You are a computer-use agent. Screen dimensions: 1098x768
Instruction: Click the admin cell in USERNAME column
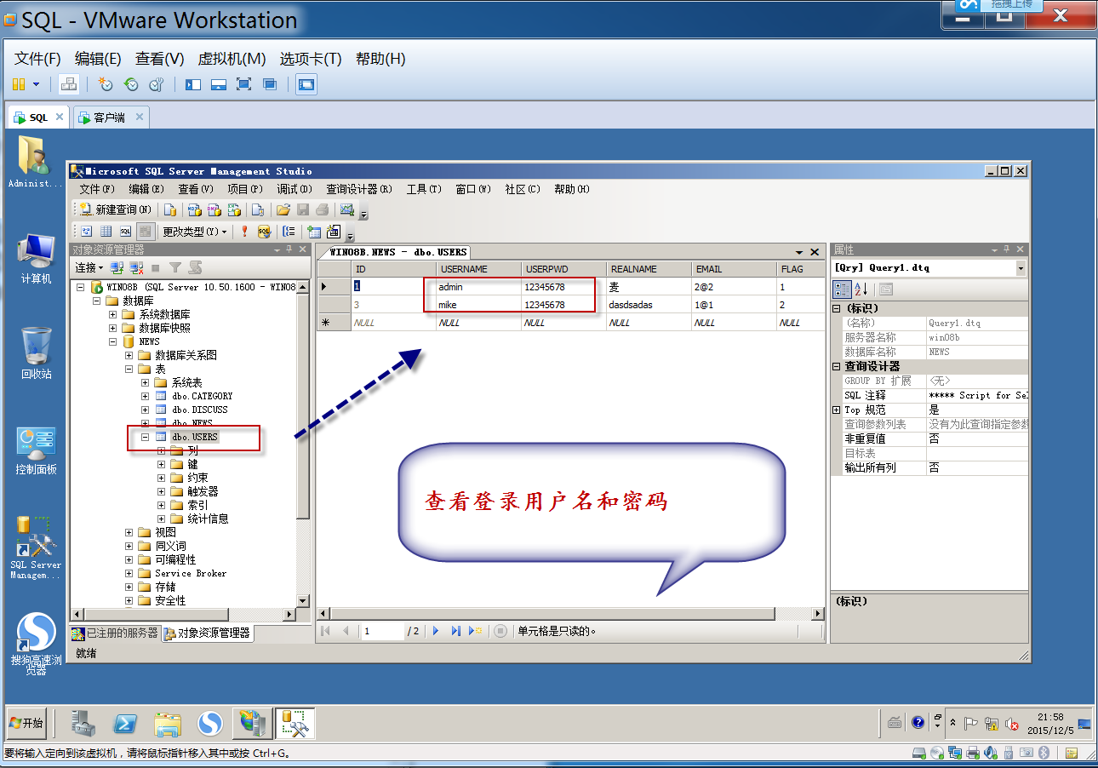pos(478,287)
